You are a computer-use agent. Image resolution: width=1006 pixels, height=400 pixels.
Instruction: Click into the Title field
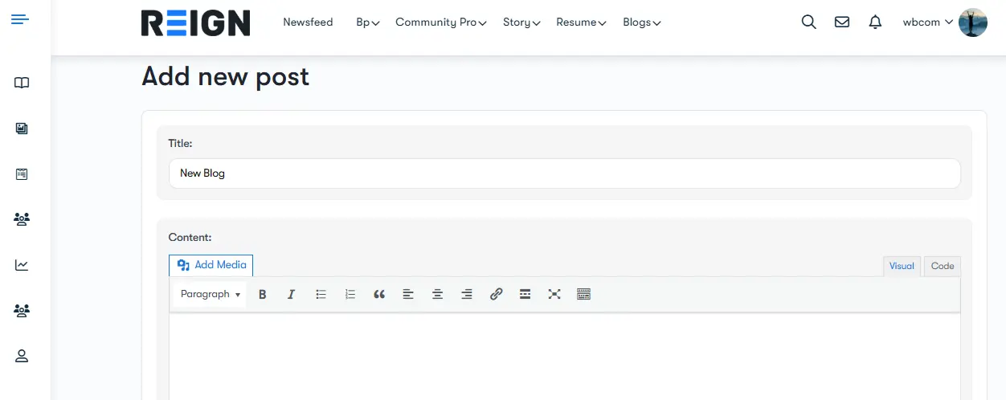tap(564, 173)
